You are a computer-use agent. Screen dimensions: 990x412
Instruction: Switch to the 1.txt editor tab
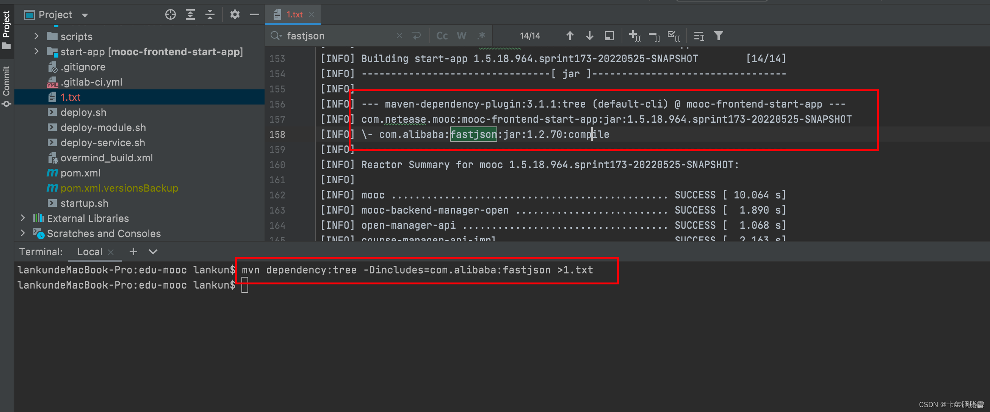pos(294,14)
